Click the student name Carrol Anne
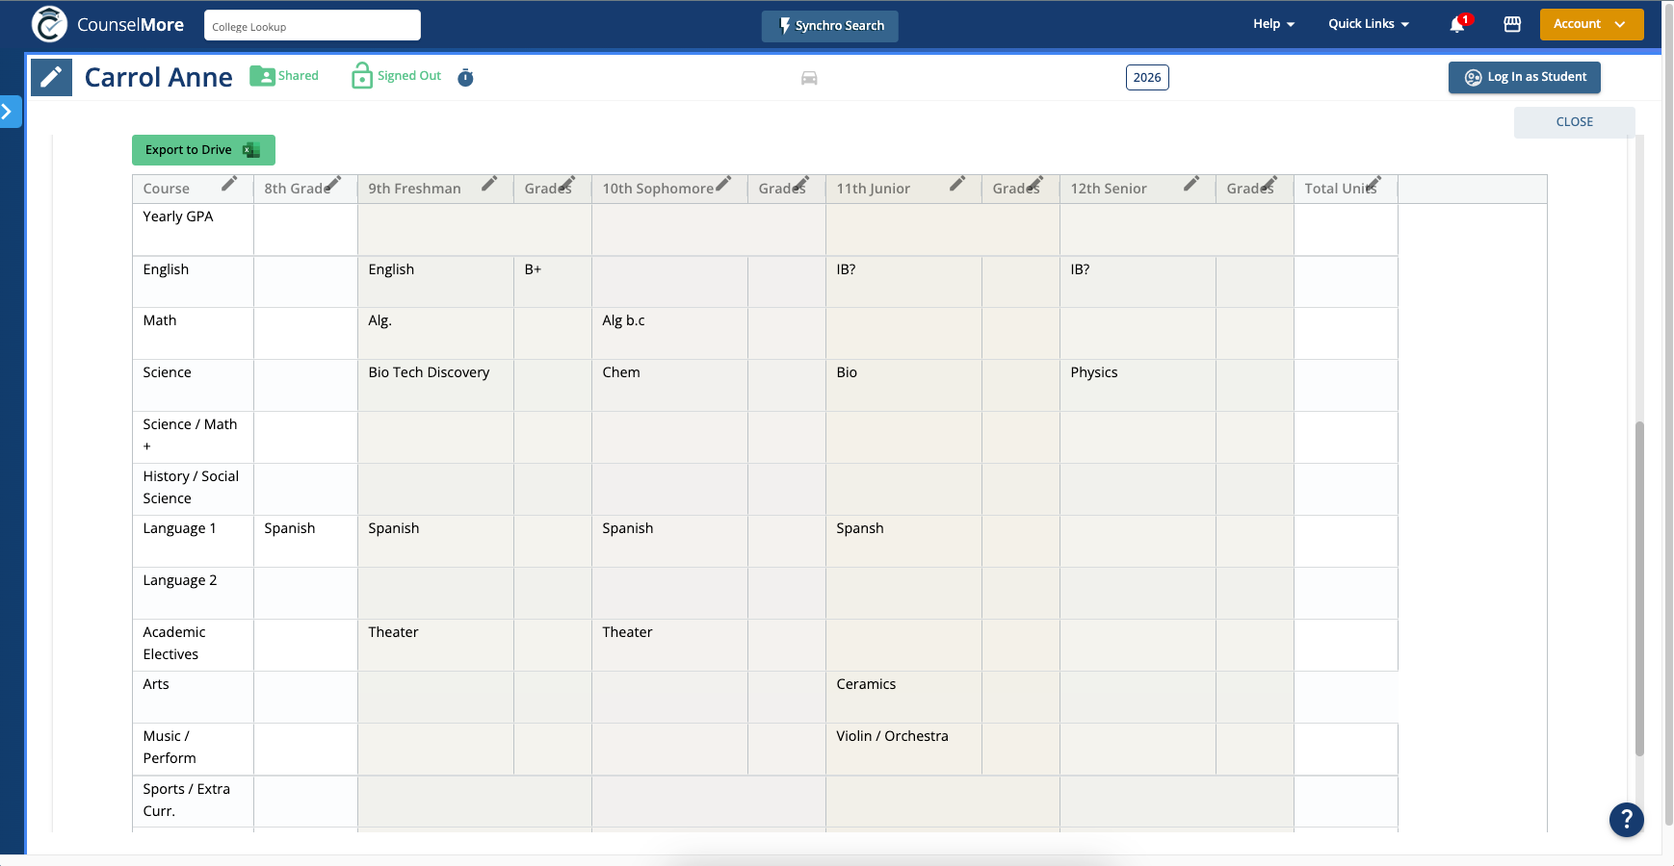1674x866 pixels. click(159, 77)
